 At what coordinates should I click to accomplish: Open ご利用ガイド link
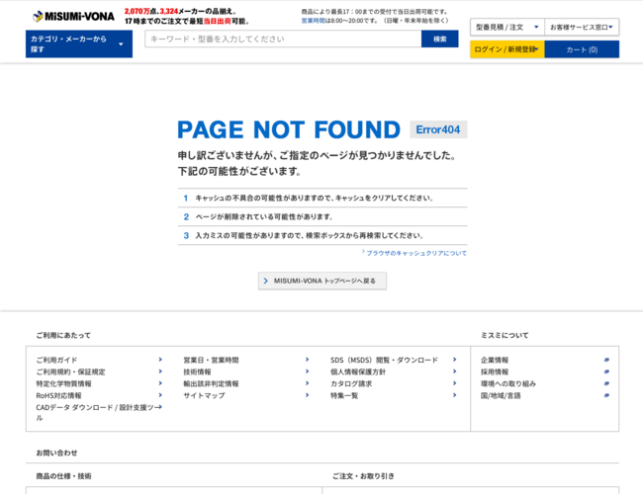click(x=56, y=360)
